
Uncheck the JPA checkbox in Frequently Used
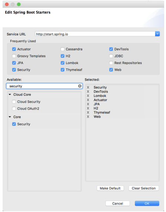(x=14, y=63)
